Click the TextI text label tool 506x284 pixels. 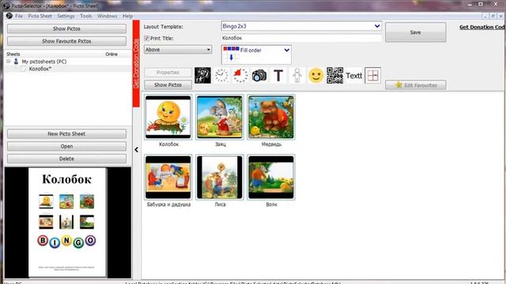(x=353, y=76)
